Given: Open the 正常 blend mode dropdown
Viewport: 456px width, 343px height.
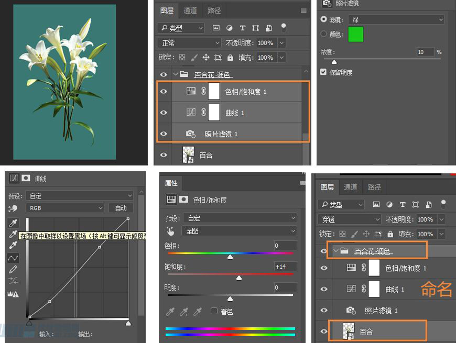Looking at the screenshot, I should point(189,42).
